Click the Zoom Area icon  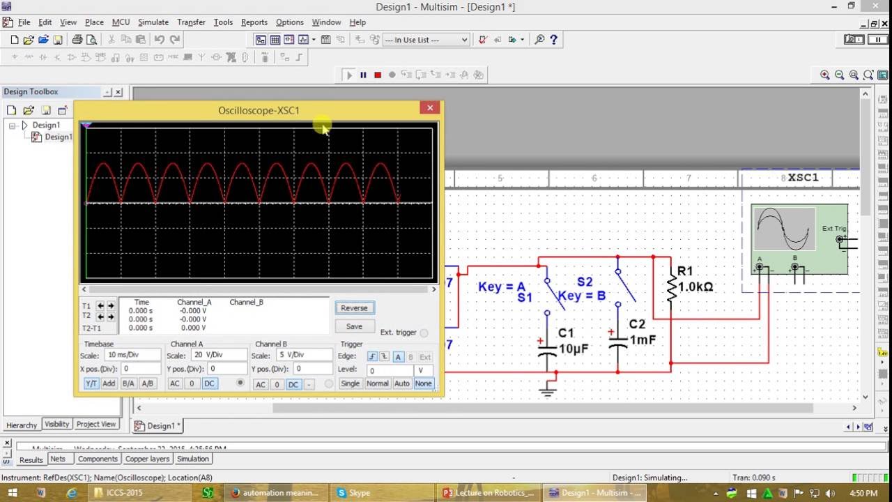pos(854,75)
